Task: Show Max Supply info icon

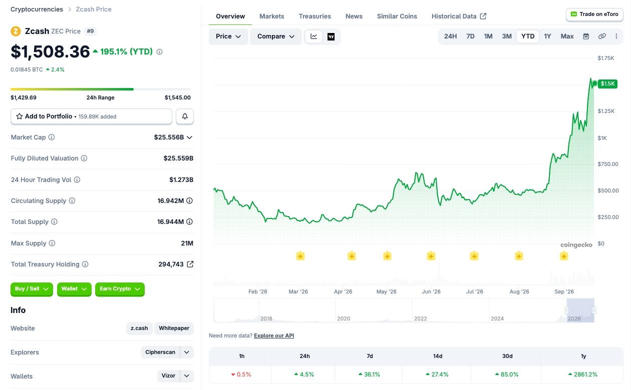Action: 52,243
